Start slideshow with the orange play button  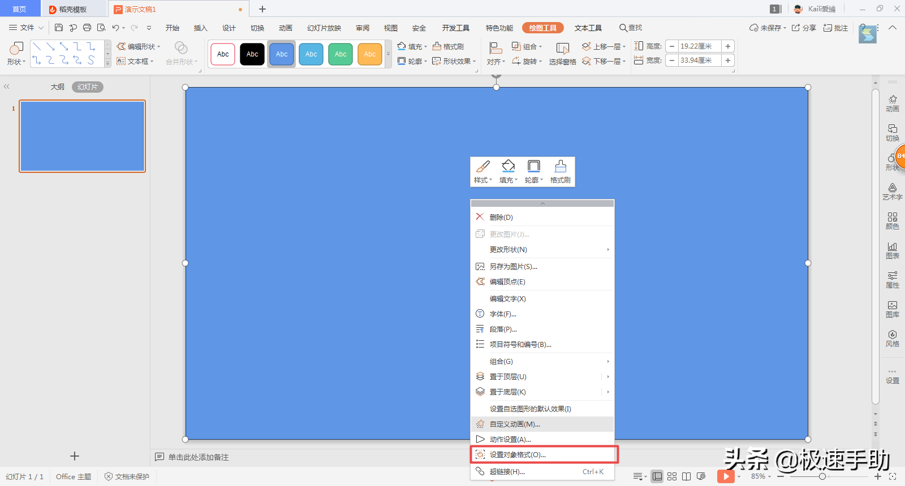tap(726, 476)
